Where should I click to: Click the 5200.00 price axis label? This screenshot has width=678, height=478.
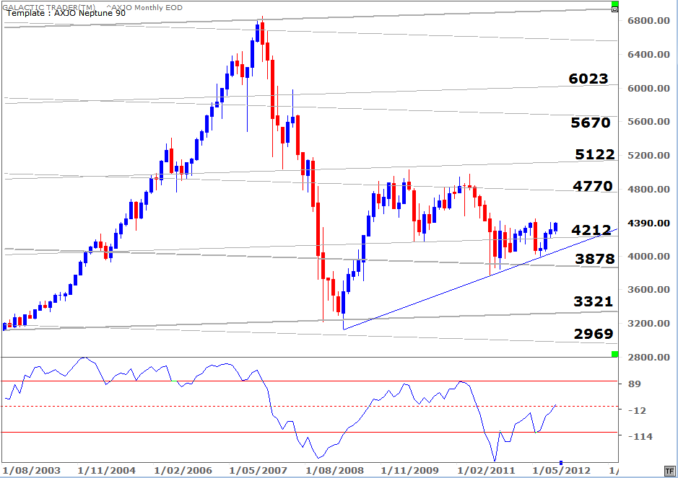pos(648,156)
